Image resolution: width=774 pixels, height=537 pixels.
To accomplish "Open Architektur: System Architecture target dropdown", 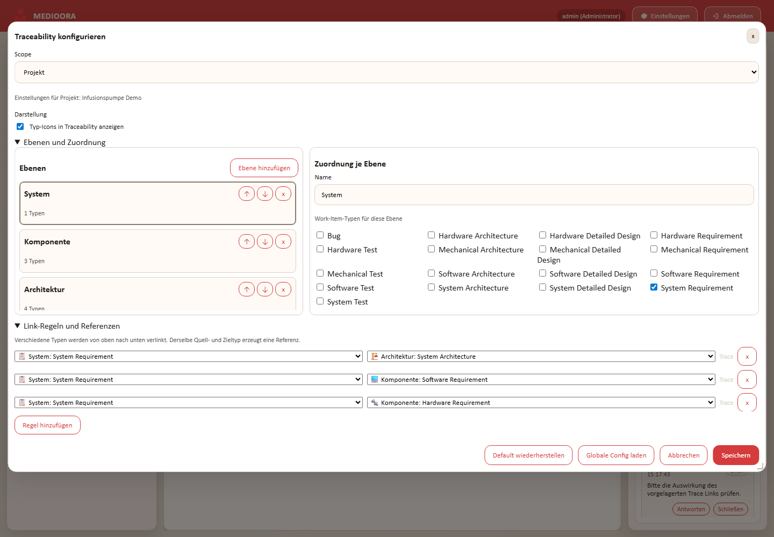I will point(541,357).
